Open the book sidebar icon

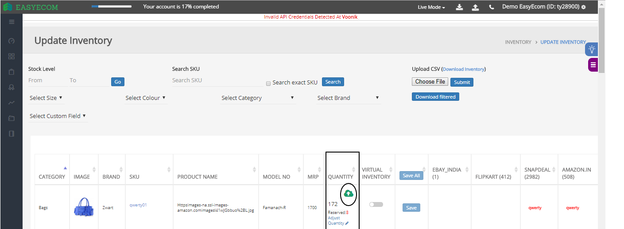12,134
